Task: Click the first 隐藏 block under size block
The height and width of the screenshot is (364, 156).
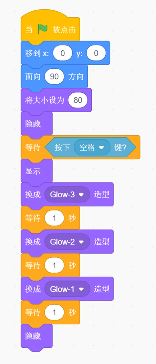Action: (37, 124)
